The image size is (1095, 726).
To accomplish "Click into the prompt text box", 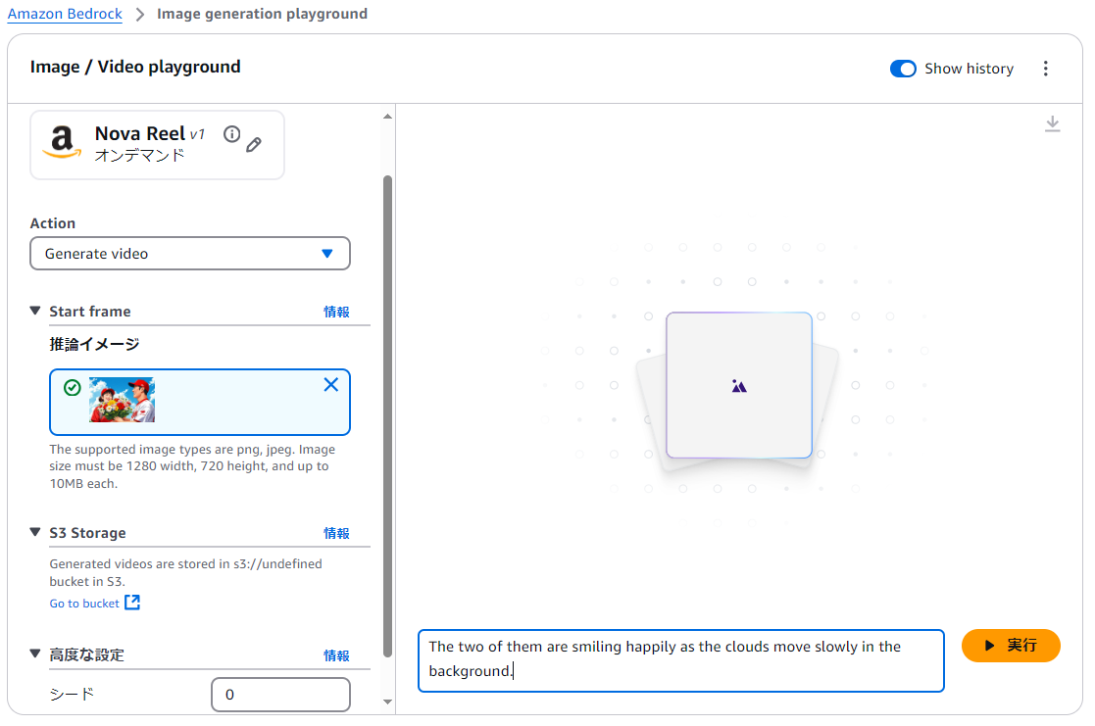I will click(x=681, y=660).
